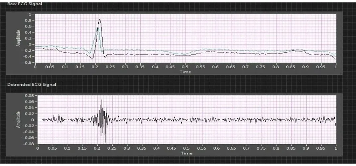This screenshot has height=166, width=356.
Task: Click the 0.08 tick on Detrended amplitude axis
Action: 29,95
